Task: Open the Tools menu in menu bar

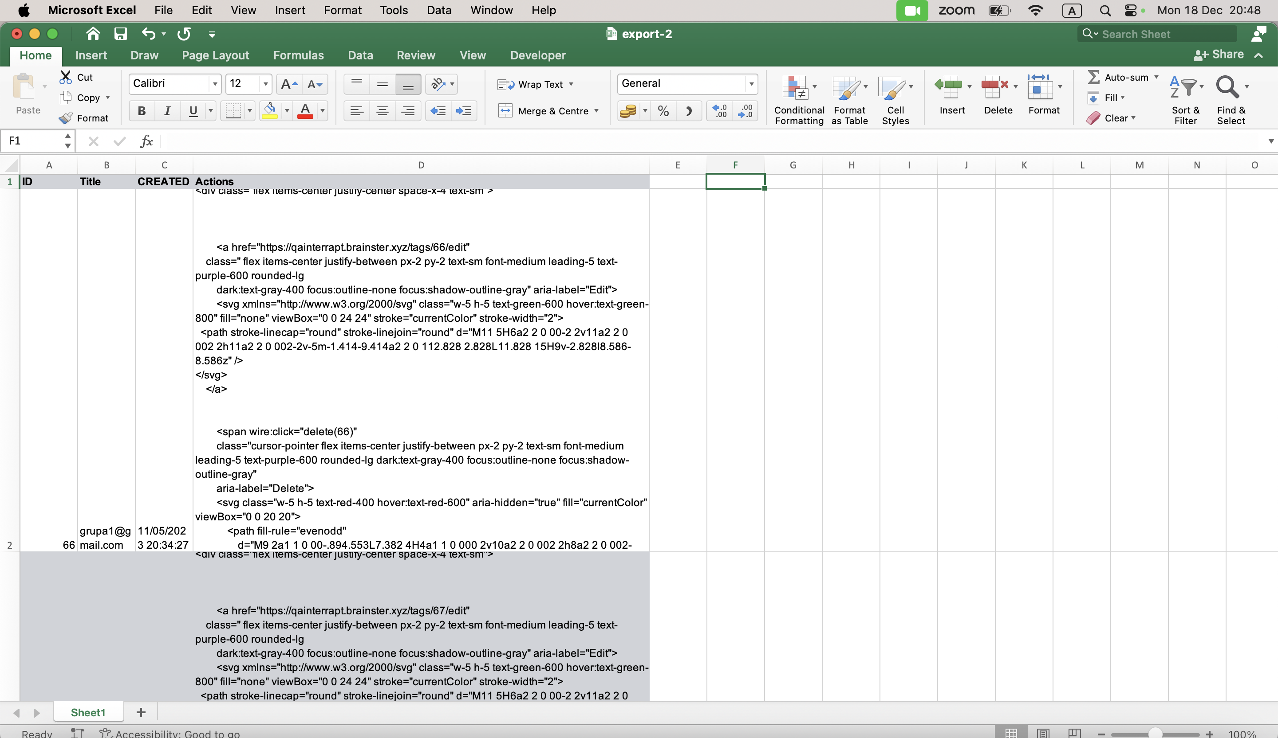Action: [x=394, y=10]
